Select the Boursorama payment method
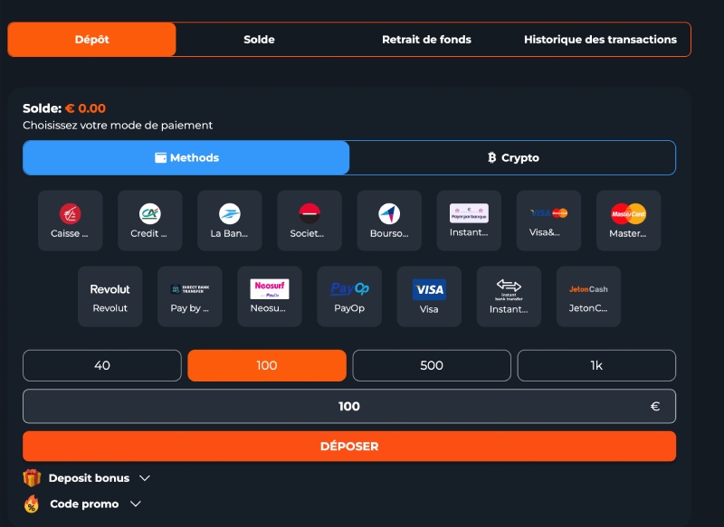 click(x=389, y=221)
